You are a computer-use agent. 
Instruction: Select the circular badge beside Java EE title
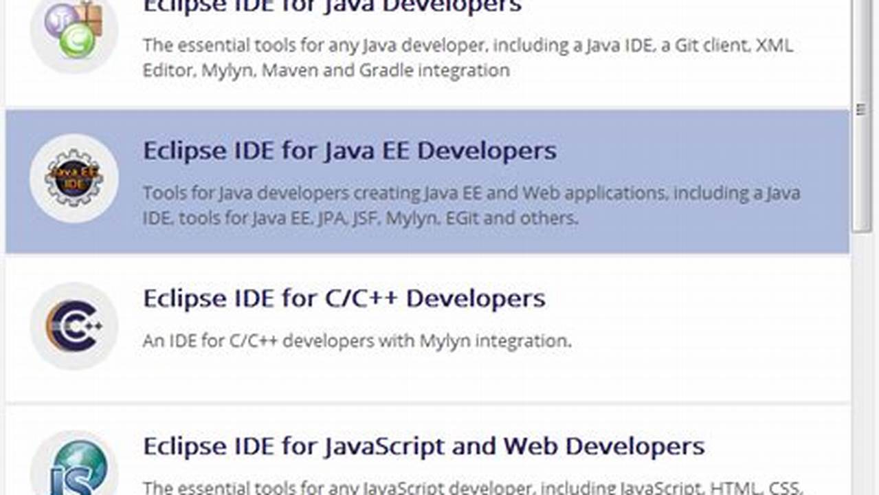(x=74, y=177)
